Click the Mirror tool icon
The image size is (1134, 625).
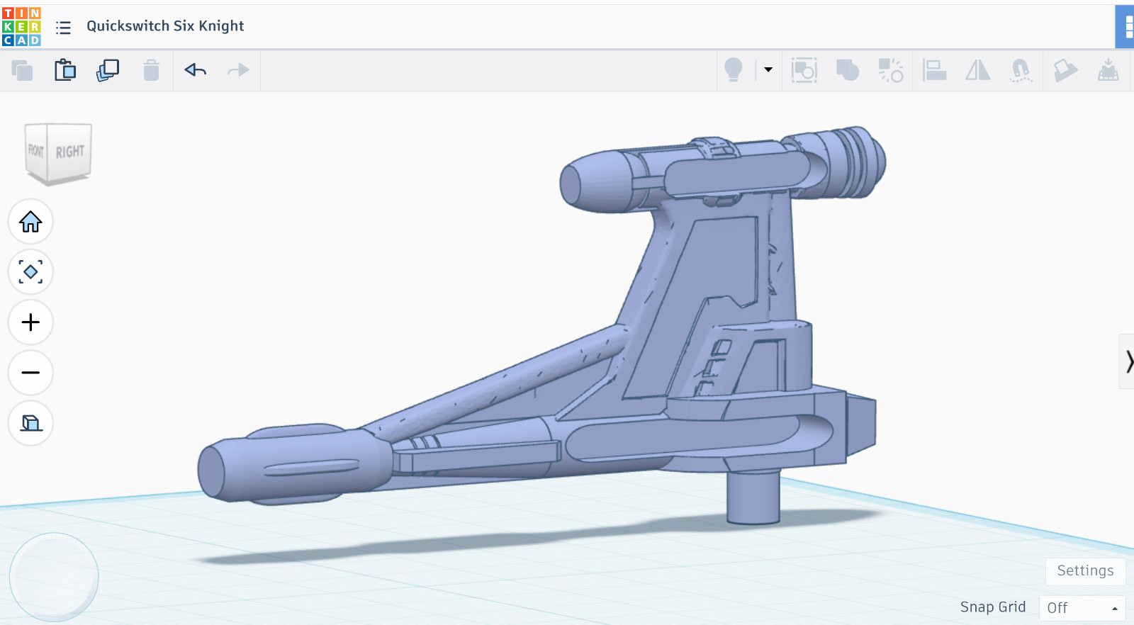(x=978, y=70)
